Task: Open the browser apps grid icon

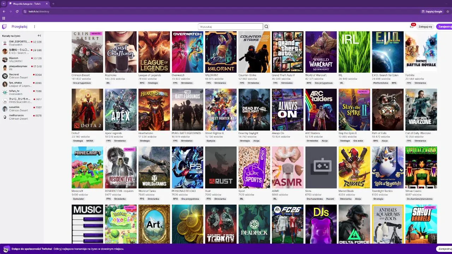Action: (4, 18)
